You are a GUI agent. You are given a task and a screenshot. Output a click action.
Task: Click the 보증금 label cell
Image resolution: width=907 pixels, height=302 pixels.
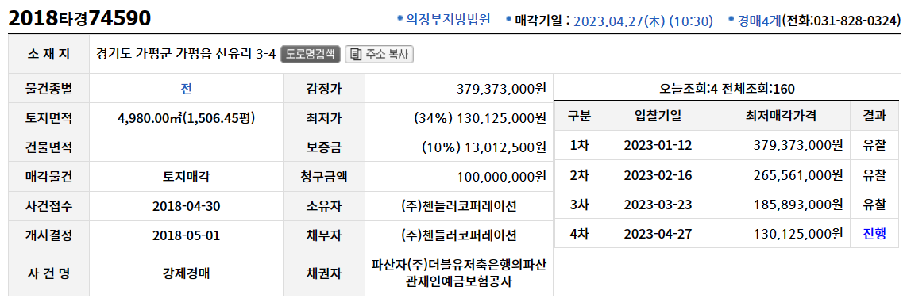pos(324,147)
